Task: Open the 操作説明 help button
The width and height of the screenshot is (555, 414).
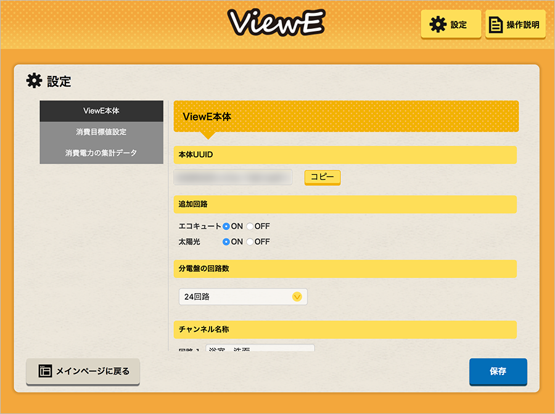Action: tap(516, 25)
